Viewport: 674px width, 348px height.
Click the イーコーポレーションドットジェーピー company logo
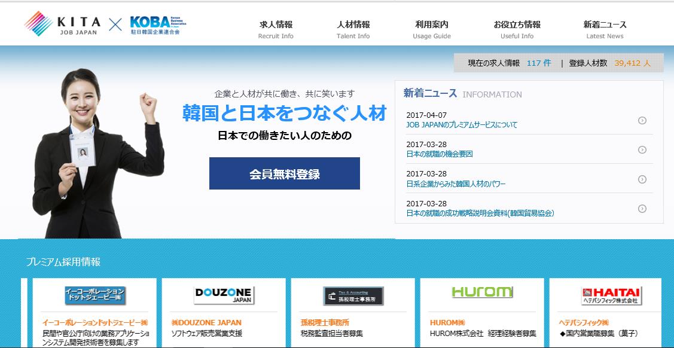[x=95, y=295]
